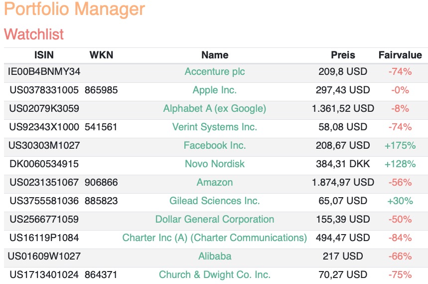Image resolution: width=428 pixels, height=284 pixels.
Task: Open Verint Systems Inc. details
Action: click(215, 127)
